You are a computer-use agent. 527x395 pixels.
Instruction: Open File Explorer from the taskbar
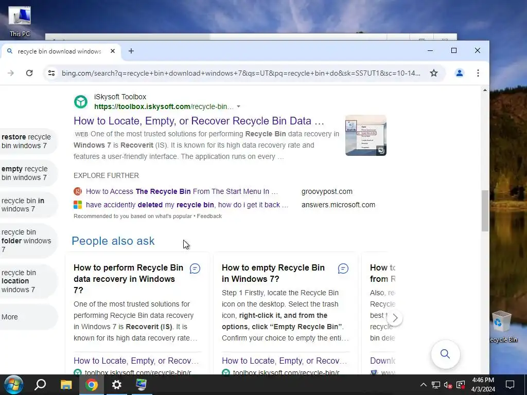[x=66, y=385]
